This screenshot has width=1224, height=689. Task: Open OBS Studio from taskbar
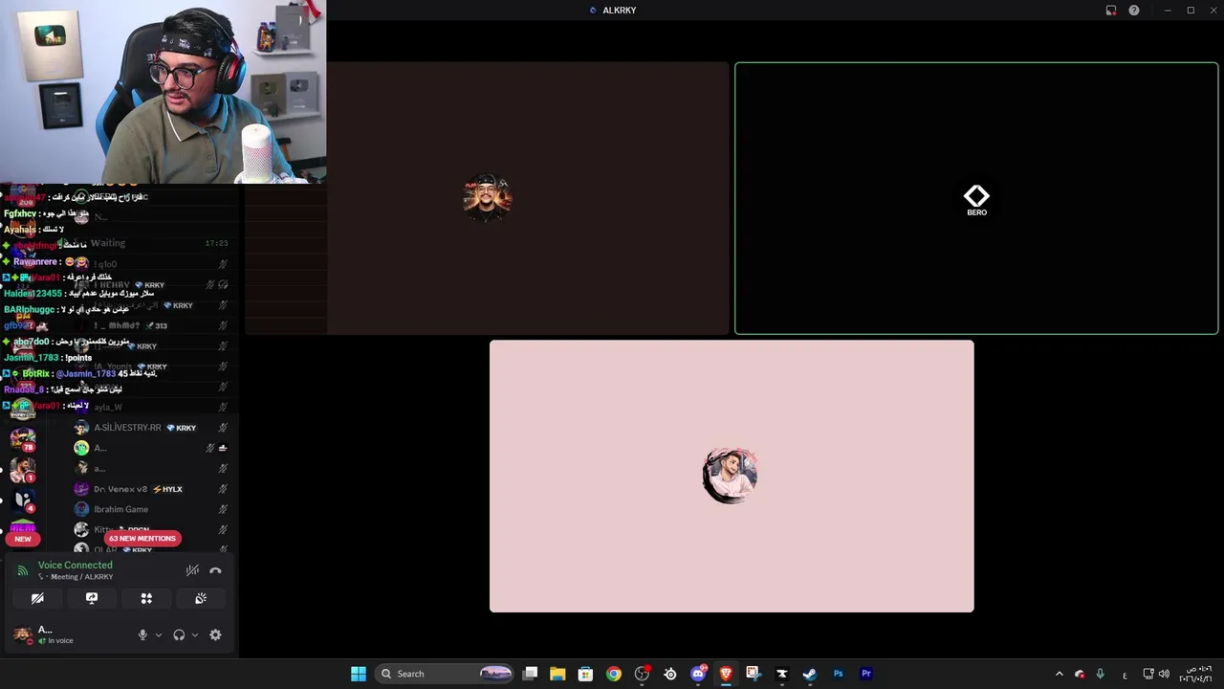click(642, 674)
